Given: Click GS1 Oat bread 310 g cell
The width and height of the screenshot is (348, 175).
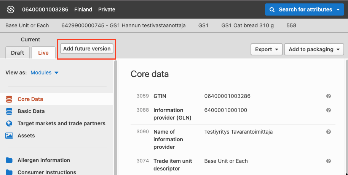Looking at the screenshot, I should click(247, 25).
